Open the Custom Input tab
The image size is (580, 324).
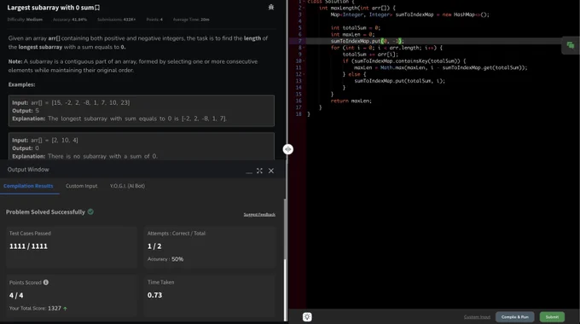(81, 186)
